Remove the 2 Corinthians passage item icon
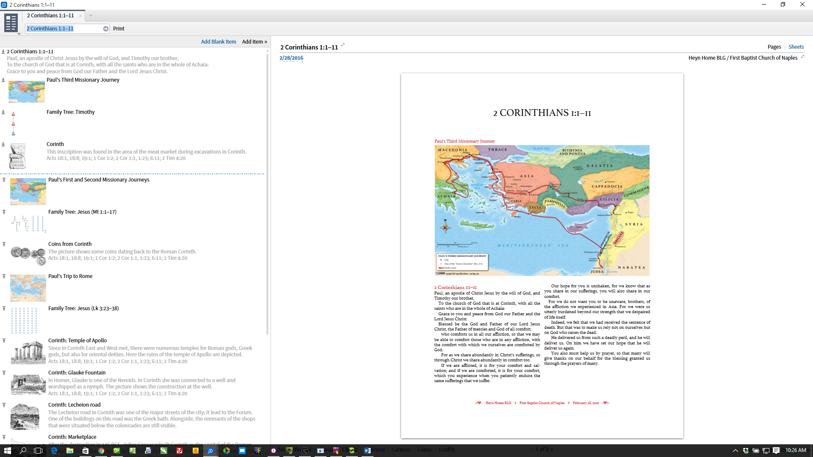 (x=3, y=52)
